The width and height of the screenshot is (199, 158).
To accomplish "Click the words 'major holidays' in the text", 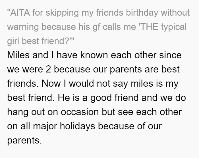I will click(64, 126).
